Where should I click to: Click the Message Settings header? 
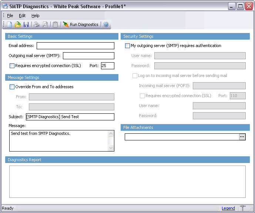(62, 77)
